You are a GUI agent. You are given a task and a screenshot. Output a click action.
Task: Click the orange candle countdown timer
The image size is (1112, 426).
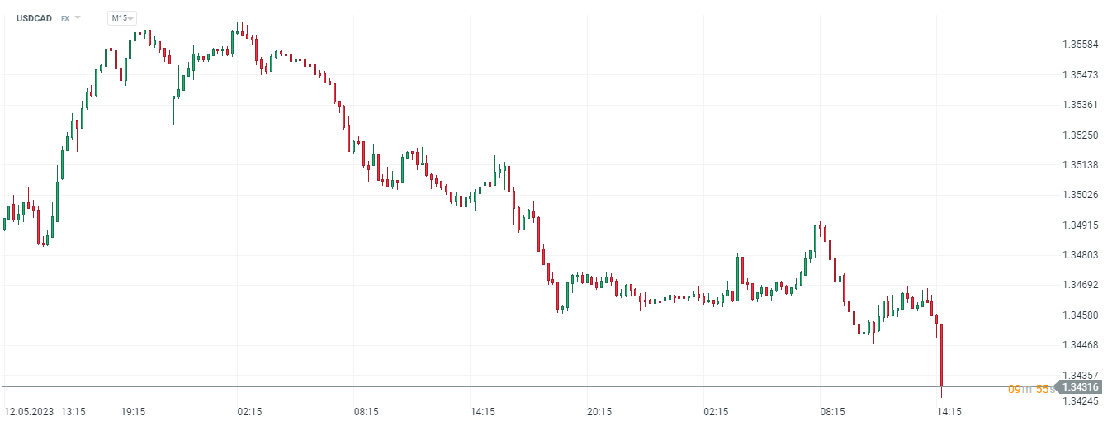(1029, 388)
